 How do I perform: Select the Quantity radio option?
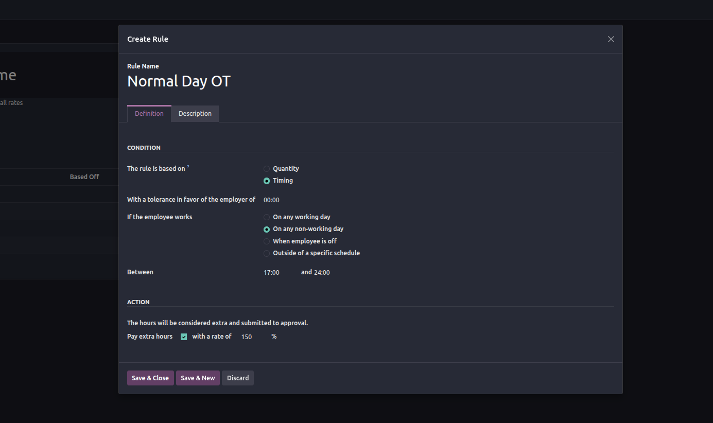point(267,169)
